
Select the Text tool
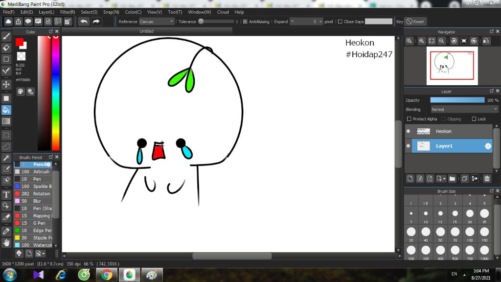point(6,194)
